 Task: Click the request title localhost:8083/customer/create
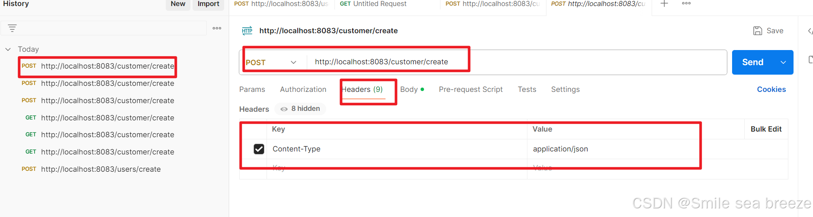click(x=328, y=31)
